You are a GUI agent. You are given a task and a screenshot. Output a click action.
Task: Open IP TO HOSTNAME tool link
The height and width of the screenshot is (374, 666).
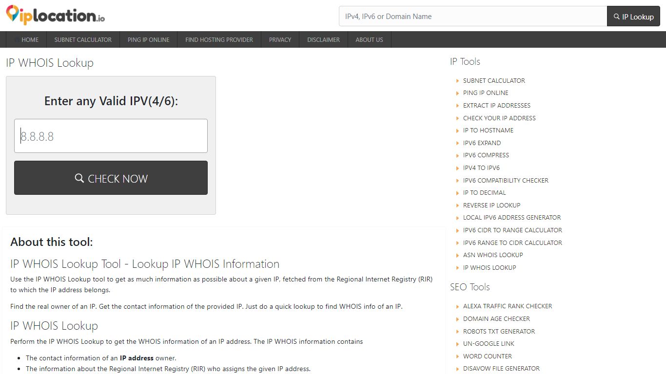(x=488, y=131)
